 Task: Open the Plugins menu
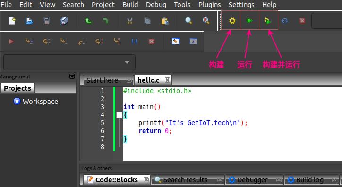coord(209,5)
